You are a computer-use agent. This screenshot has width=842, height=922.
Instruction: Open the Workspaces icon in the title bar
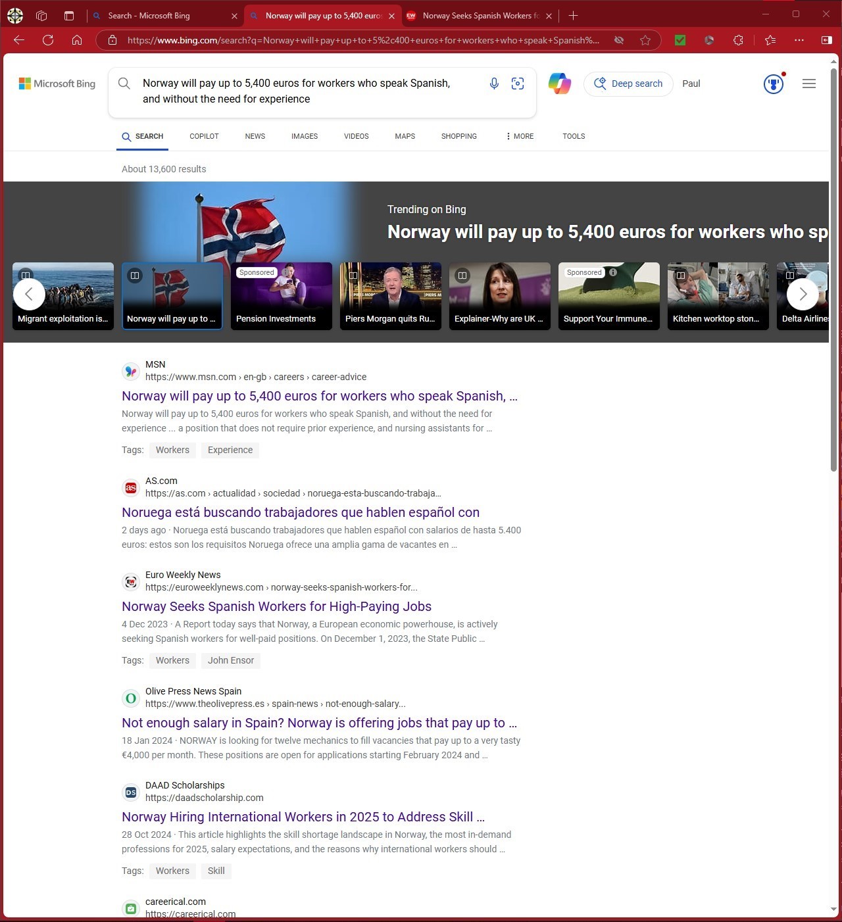[x=41, y=16]
